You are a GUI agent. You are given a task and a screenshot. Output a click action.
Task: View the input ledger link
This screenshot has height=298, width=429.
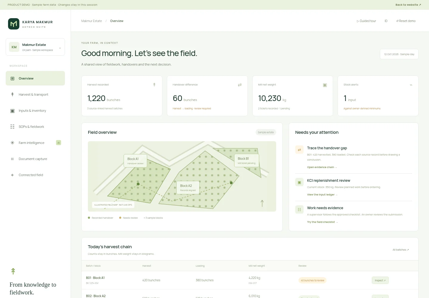point(322,195)
